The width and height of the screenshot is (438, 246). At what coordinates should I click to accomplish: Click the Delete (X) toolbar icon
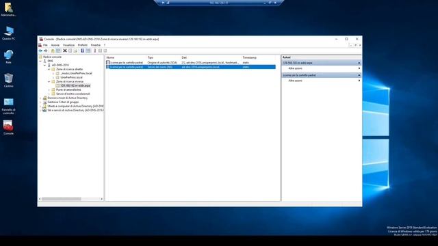65,51
